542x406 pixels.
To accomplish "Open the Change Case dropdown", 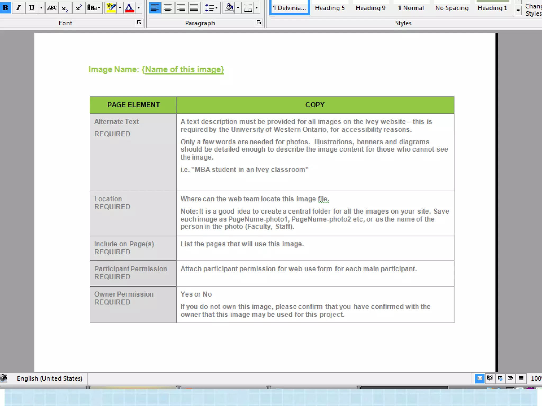I will 94,8.
